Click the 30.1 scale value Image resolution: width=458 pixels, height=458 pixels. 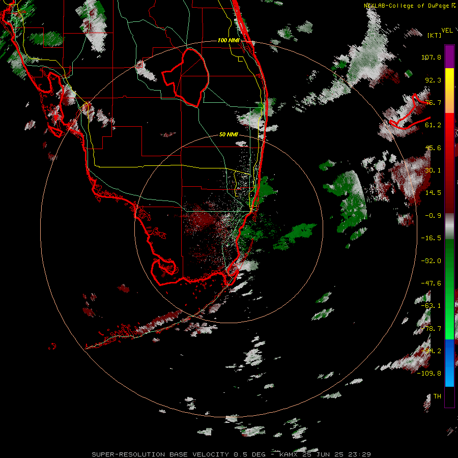click(433, 170)
